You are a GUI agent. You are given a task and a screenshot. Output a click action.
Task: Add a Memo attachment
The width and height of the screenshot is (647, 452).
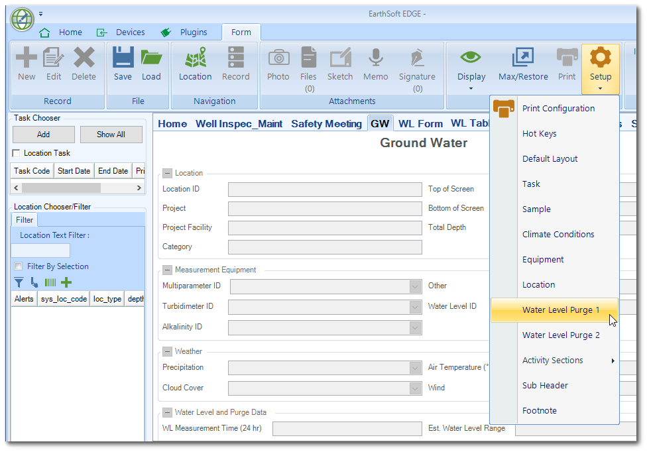coord(375,63)
